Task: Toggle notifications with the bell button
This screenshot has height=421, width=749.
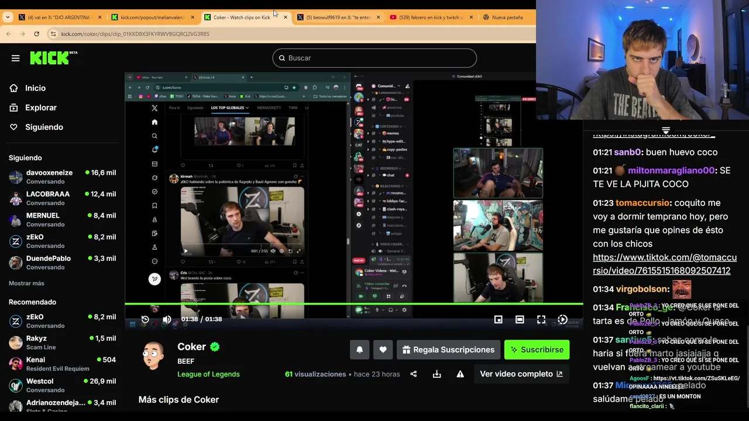Action: 360,350
